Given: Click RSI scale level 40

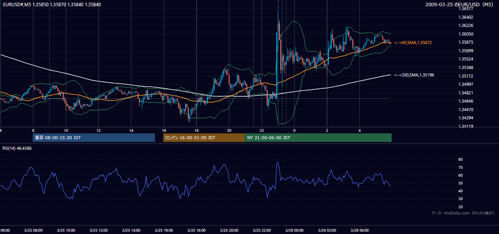Looking at the screenshot, I should point(460,191).
